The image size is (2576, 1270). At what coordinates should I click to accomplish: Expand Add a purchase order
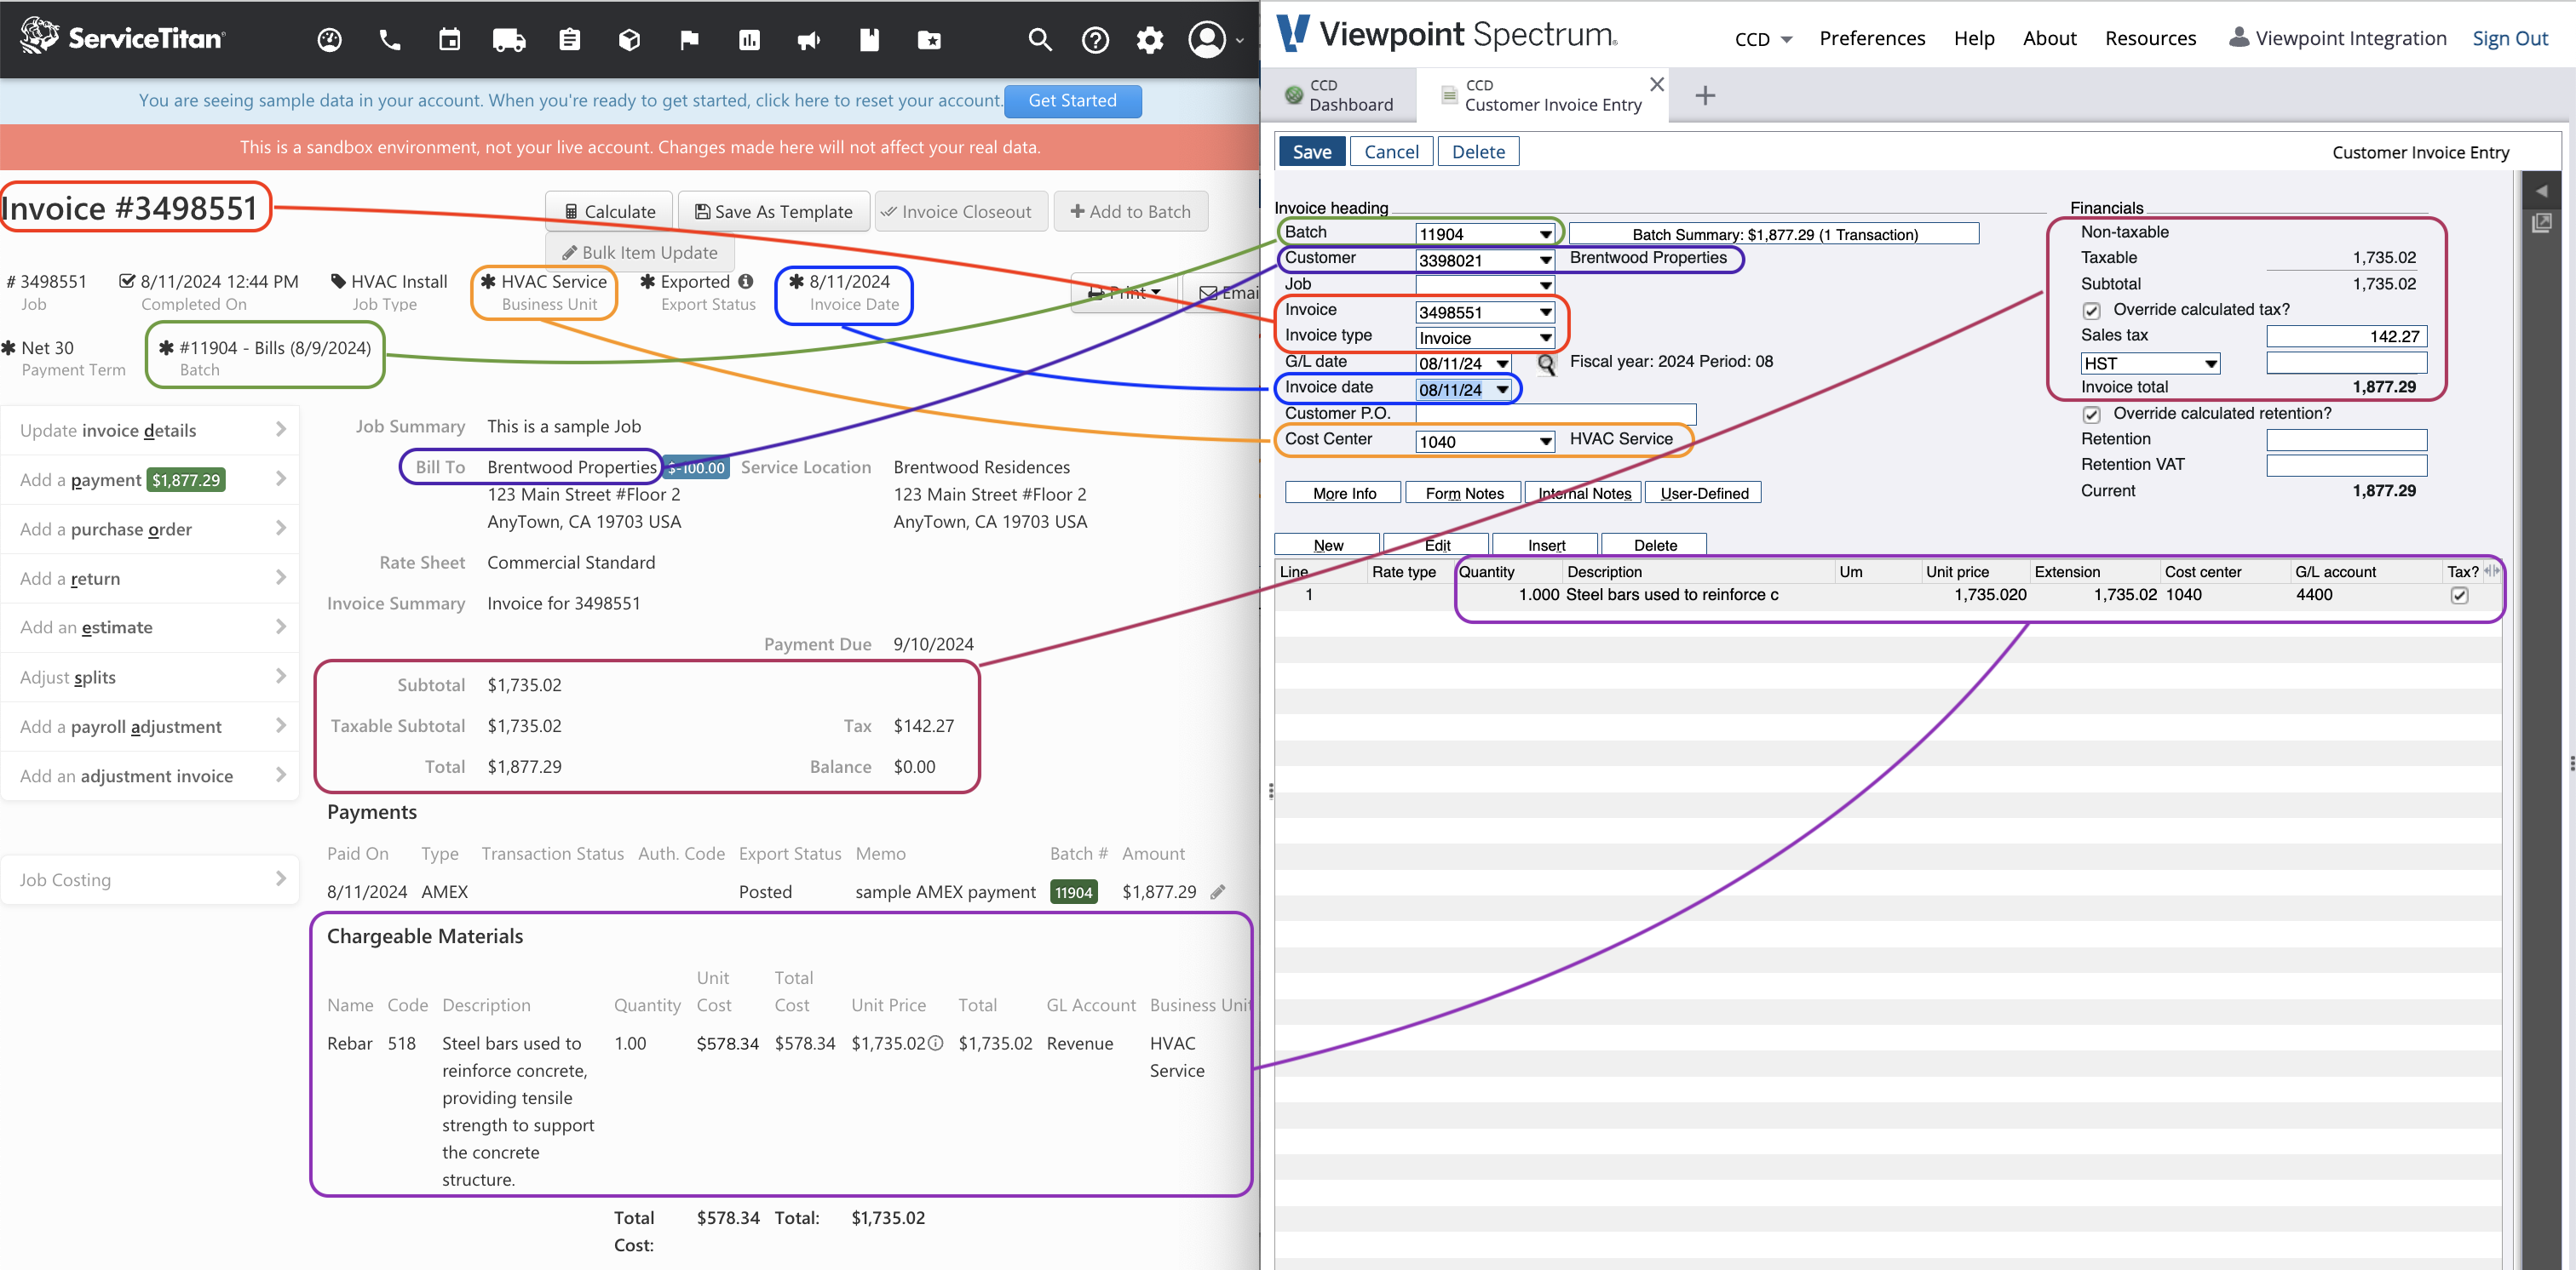(151, 529)
